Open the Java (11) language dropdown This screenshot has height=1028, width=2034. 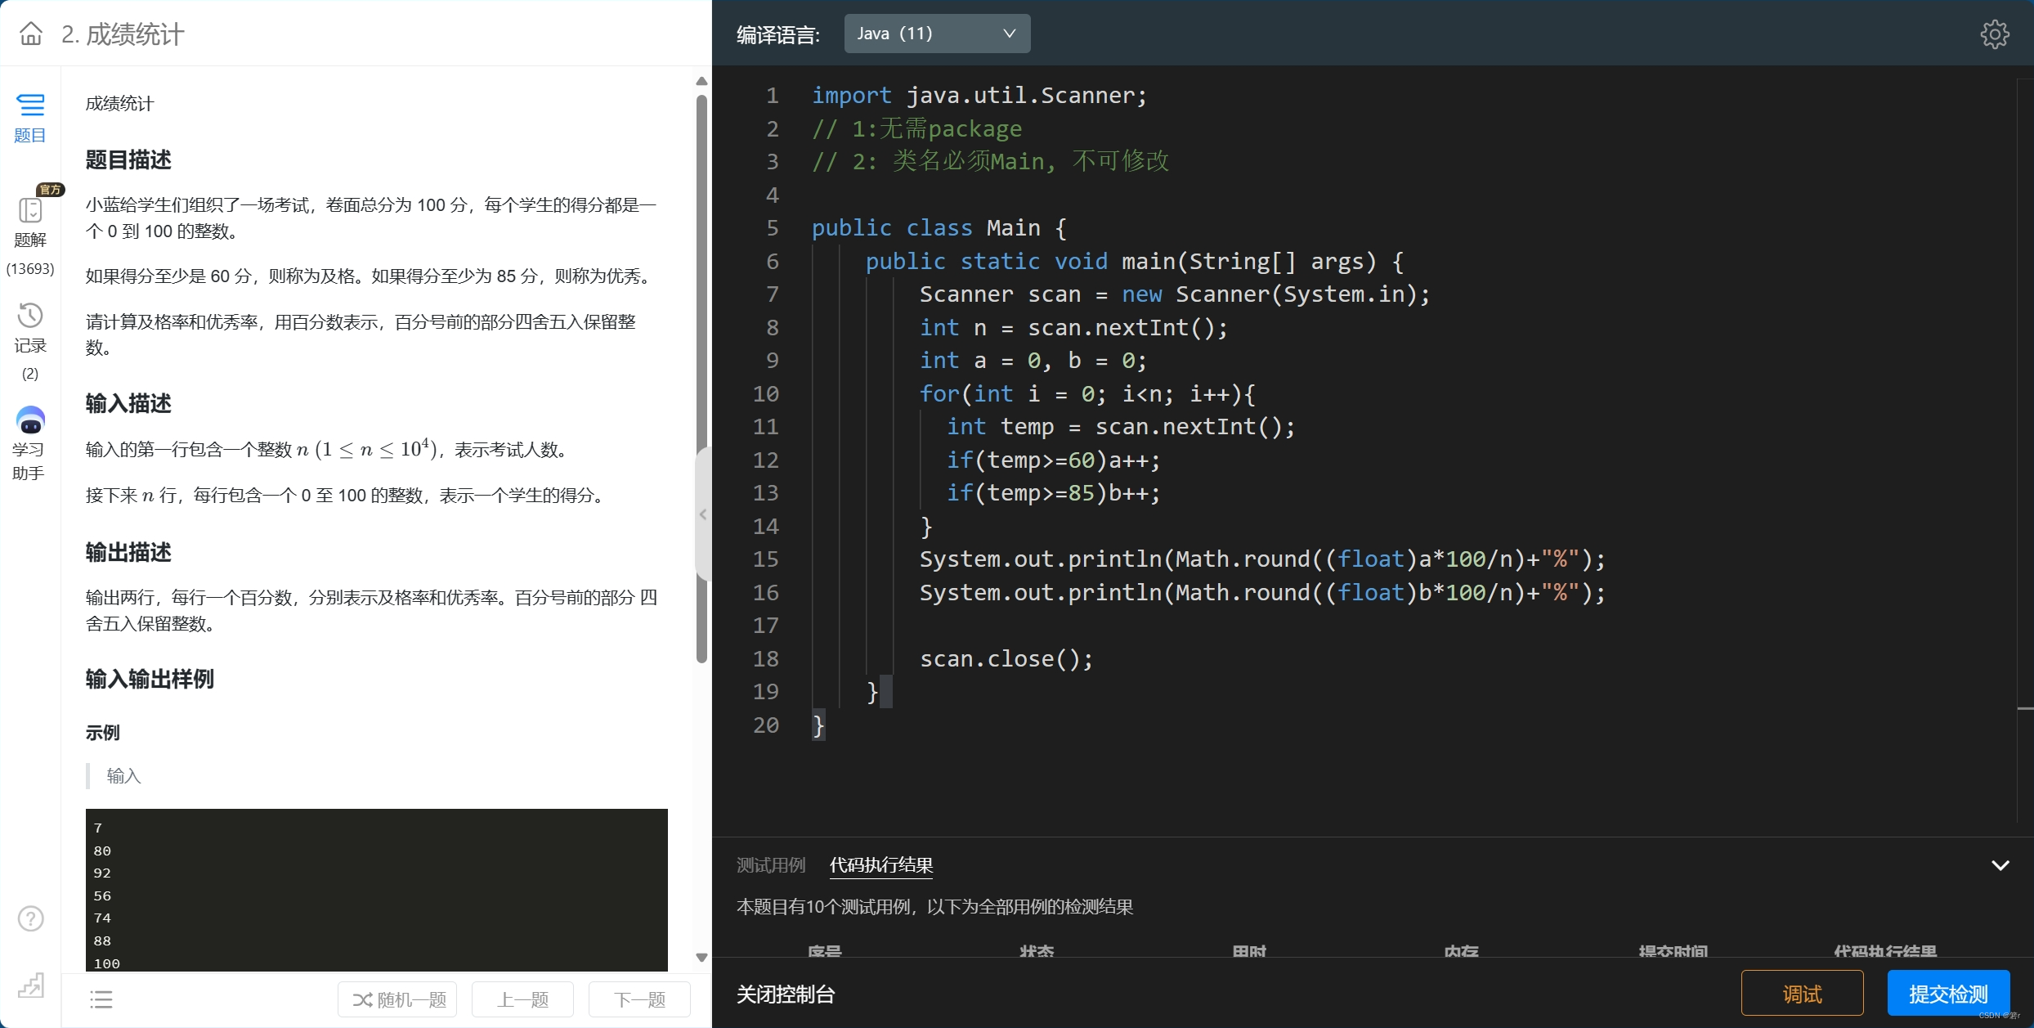pos(937,34)
